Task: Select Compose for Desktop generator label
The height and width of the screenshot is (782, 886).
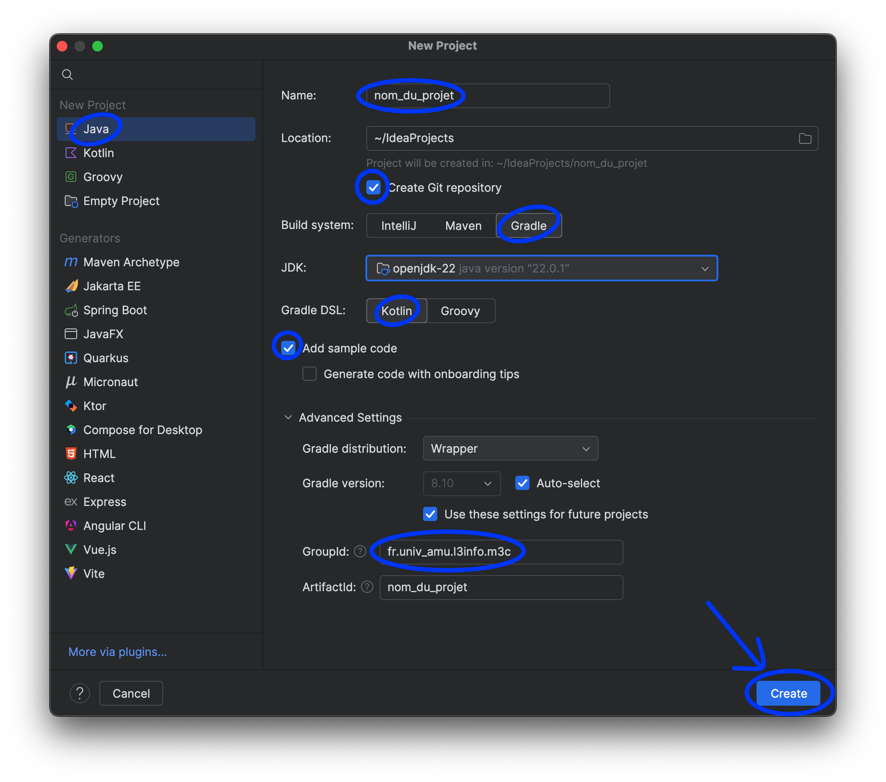Action: coord(143,430)
